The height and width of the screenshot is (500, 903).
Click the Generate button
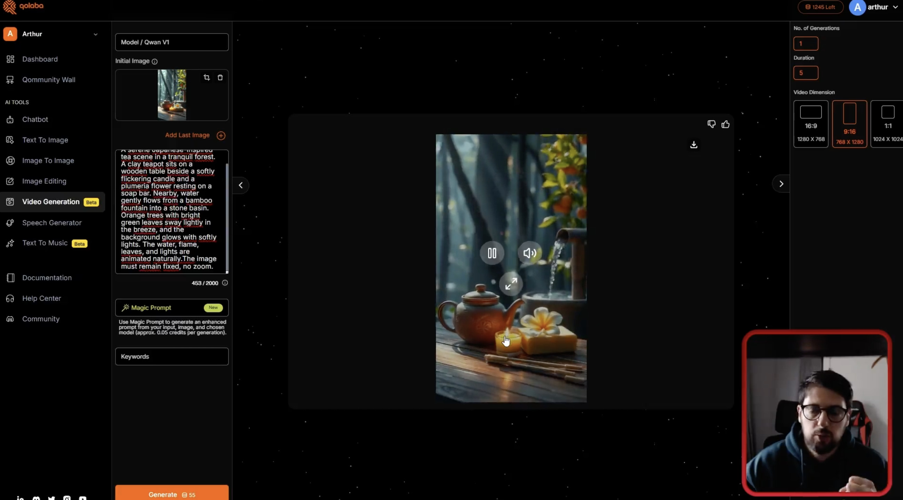tap(172, 494)
